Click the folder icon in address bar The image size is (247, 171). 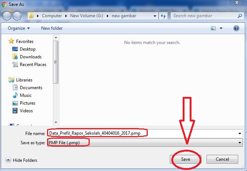31,16
